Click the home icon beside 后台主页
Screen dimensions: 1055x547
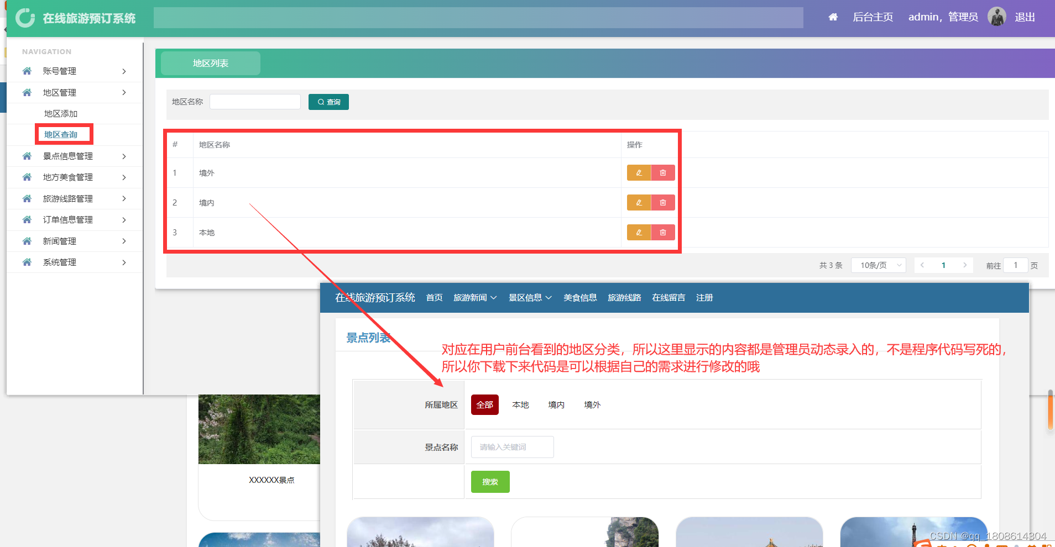[833, 17]
